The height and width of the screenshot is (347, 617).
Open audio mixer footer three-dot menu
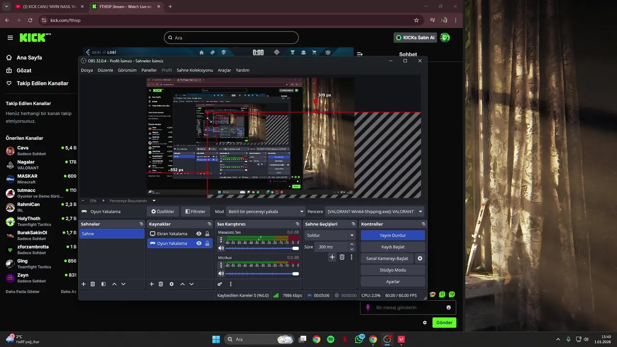click(x=230, y=284)
